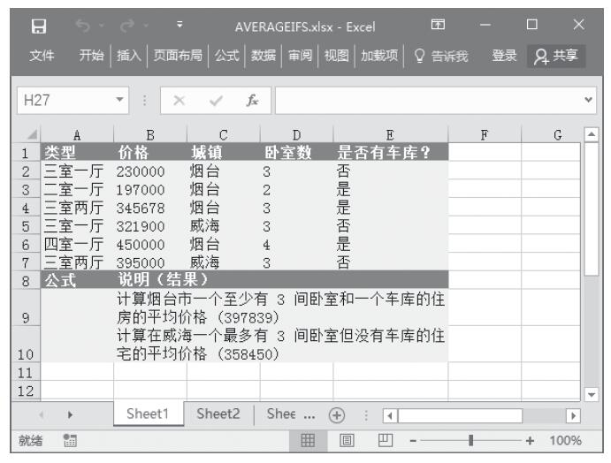The width and height of the screenshot is (611, 463).
Task: Click the 登录 sign-in link
Action: (x=505, y=57)
